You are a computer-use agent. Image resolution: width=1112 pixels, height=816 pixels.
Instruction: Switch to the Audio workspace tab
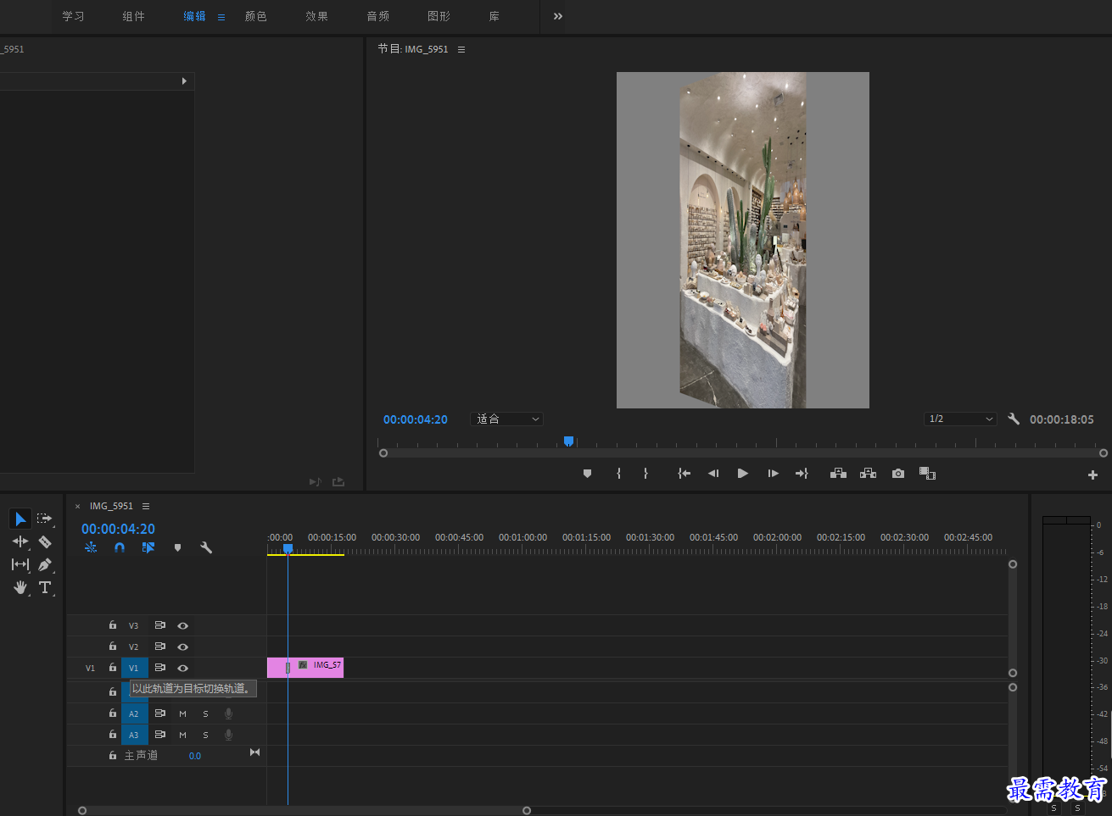point(377,16)
